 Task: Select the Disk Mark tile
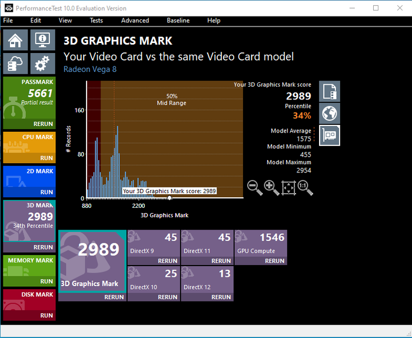point(29,300)
